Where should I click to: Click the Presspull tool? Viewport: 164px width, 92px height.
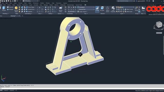[10, 9]
